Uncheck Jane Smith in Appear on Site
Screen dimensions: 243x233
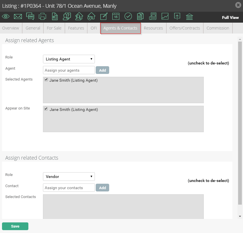(x=46, y=109)
